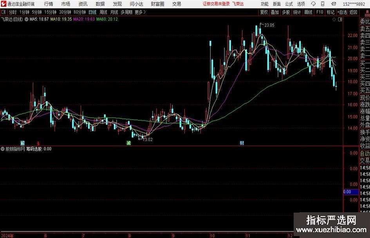Switch to 5分钟 period
370x238 pixels.
(x=37, y=12)
